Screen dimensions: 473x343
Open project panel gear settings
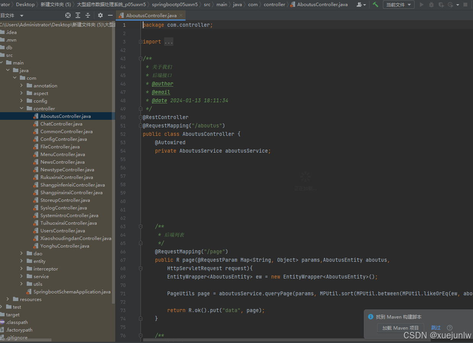(100, 15)
